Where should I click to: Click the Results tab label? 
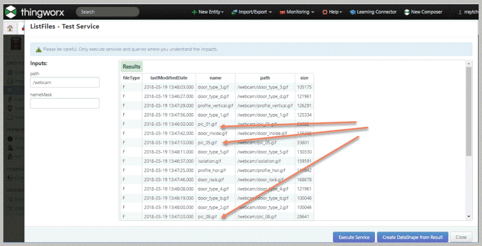coord(132,67)
